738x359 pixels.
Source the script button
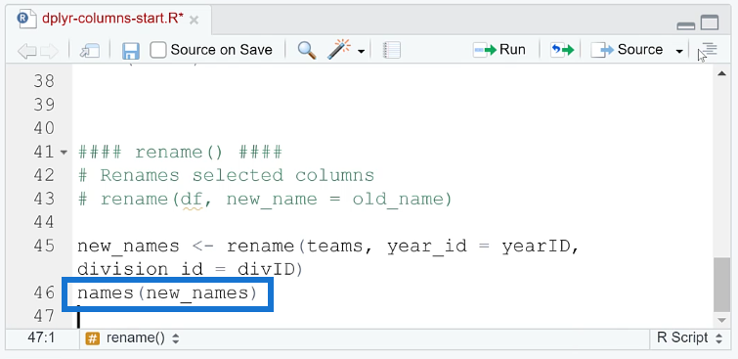tap(627, 50)
